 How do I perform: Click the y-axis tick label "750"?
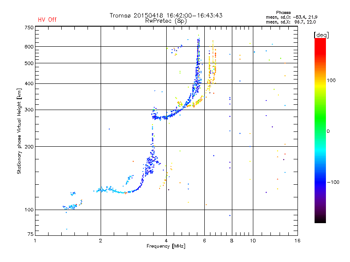(29, 28)
